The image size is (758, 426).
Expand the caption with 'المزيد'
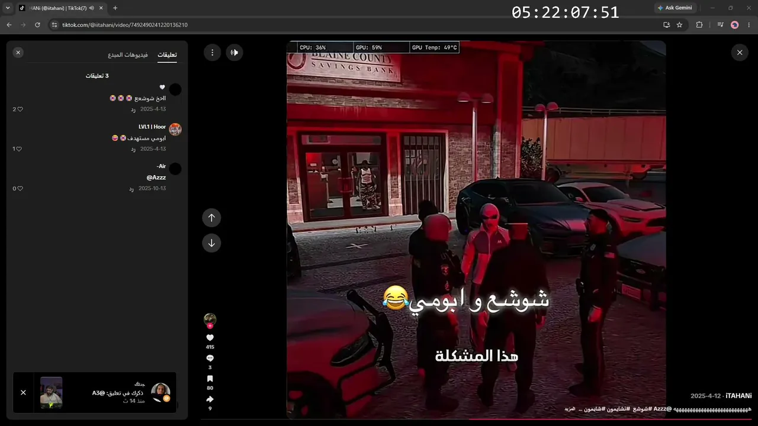[x=569, y=409]
